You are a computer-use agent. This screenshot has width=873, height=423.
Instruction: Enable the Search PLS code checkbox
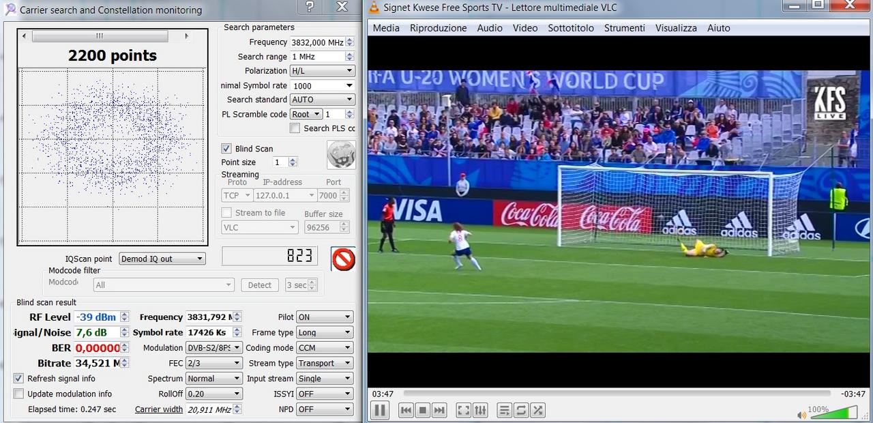pos(295,128)
